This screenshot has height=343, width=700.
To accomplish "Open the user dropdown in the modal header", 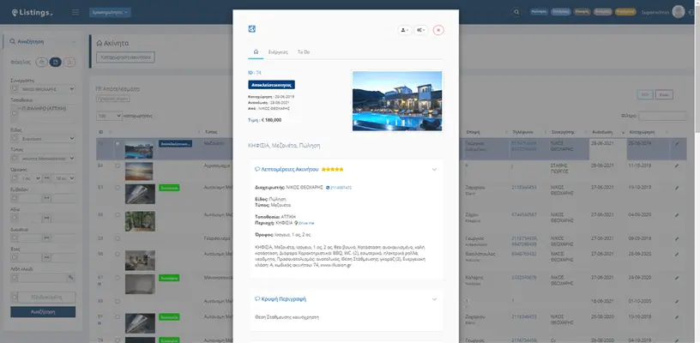I will (404, 30).
